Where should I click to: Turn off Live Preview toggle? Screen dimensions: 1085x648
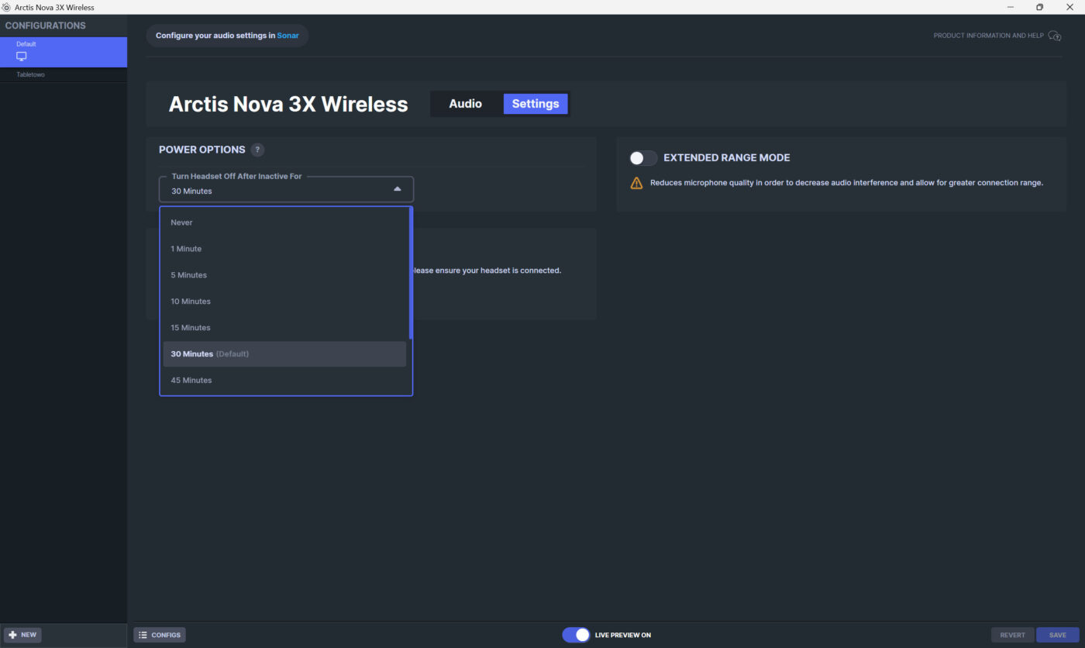tap(576, 635)
